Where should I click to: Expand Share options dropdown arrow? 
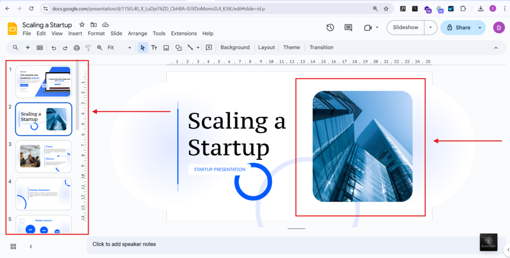(480, 28)
